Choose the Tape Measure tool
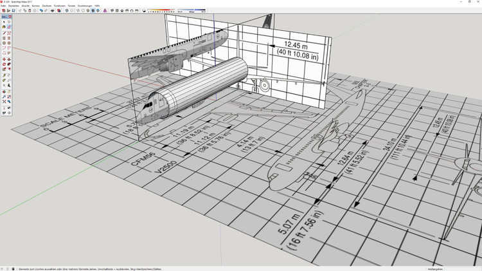The image size is (482, 271). [4, 75]
